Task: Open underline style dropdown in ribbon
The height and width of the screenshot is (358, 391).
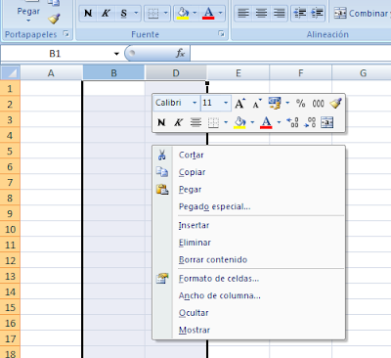Action: (x=136, y=14)
